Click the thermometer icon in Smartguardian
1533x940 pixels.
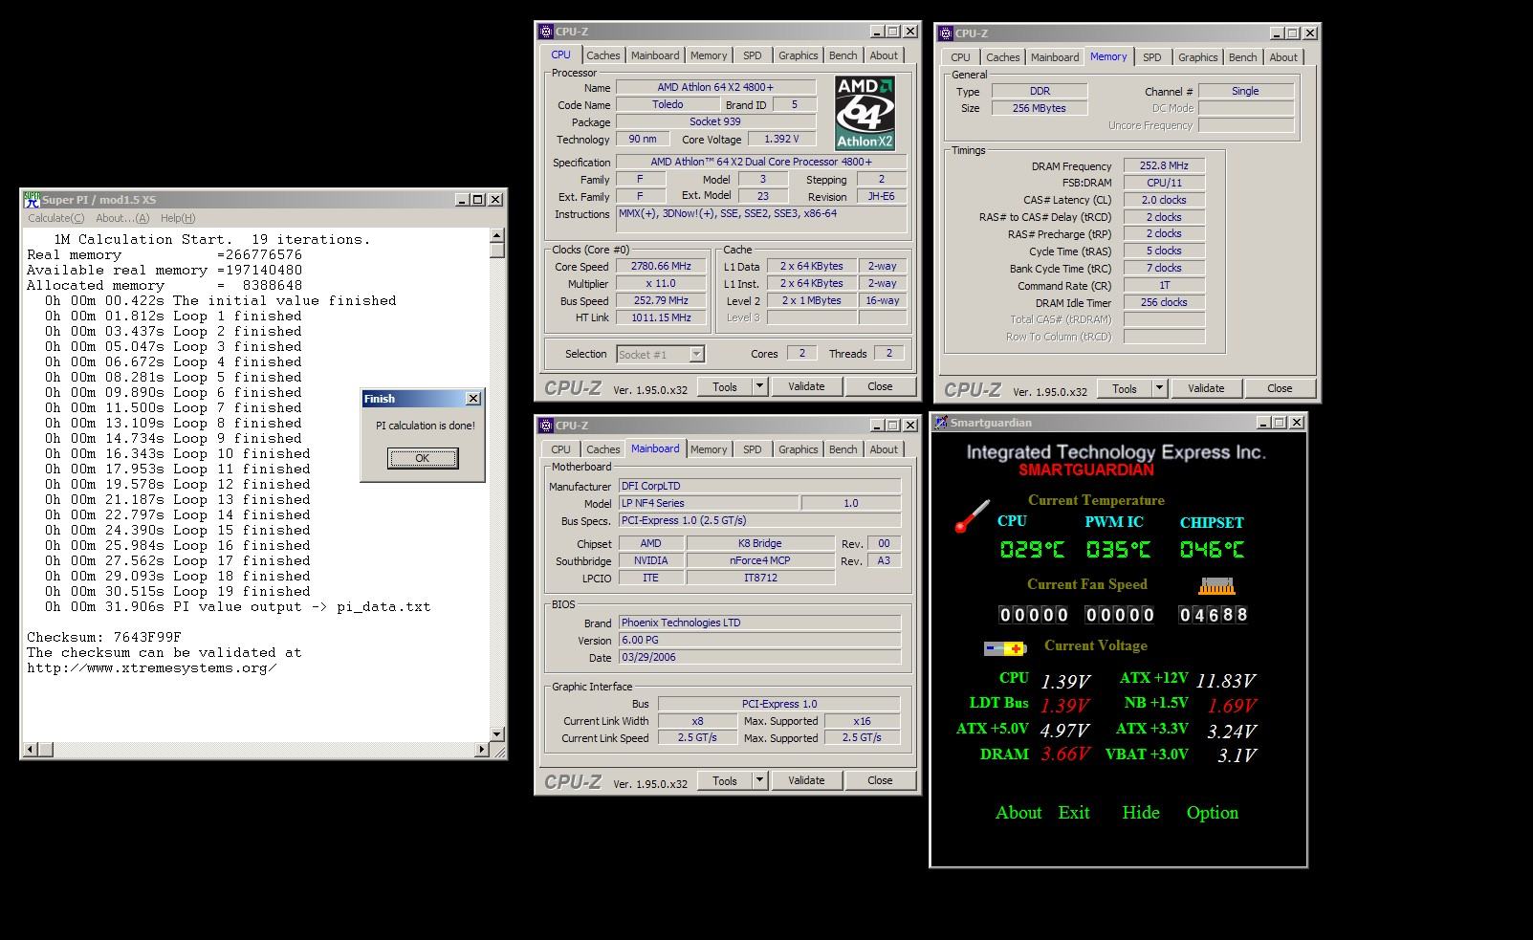tap(973, 516)
